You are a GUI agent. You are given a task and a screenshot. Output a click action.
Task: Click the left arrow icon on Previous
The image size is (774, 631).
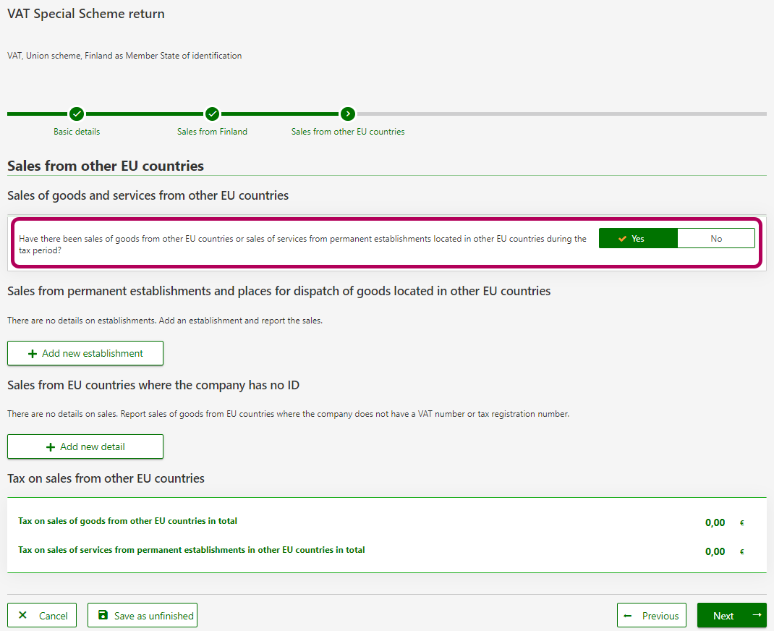click(628, 616)
